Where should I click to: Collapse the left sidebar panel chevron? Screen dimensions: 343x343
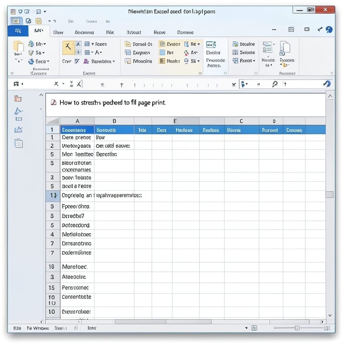41,95
